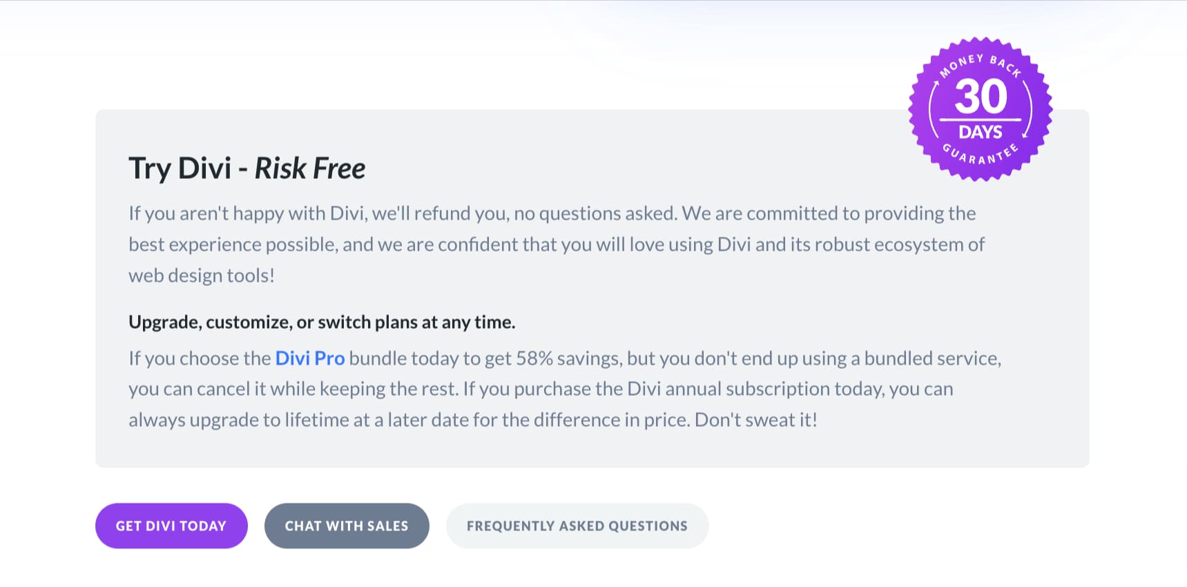The width and height of the screenshot is (1187, 587).
Task: Click the DAYS label on the badge
Action: click(981, 132)
